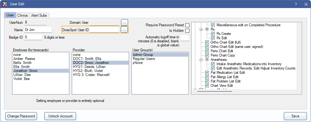Uncheck the Perio Chart Edit permission
Screen dimensions: 311x122
[x=207, y=51]
